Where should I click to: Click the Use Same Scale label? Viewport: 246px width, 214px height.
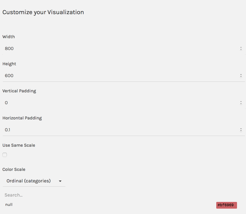click(19, 145)
